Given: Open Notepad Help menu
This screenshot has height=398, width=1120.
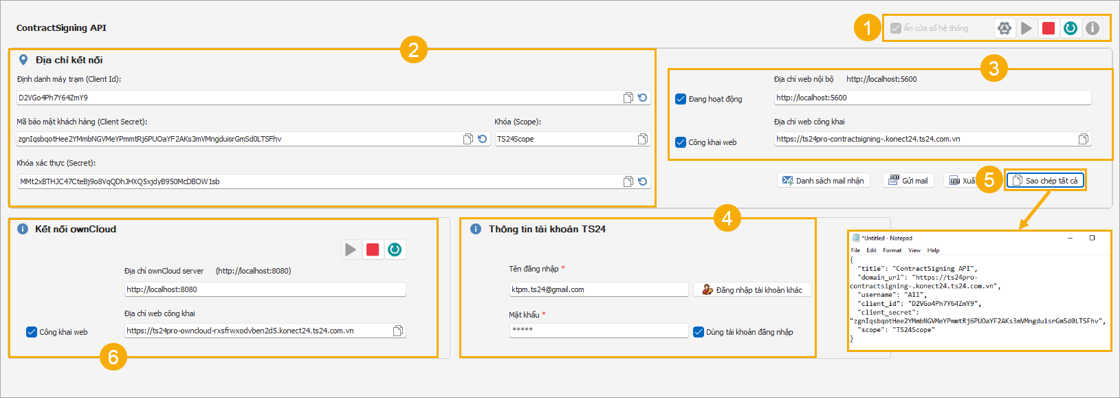Looking at the screenshot, I should coord(933,250).
